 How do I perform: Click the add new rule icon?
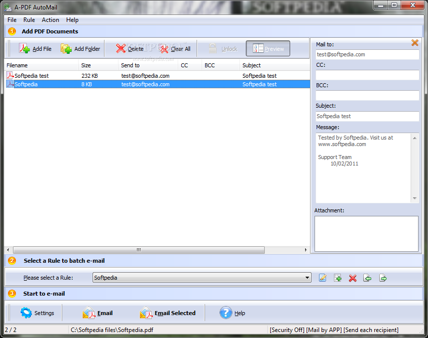coord(337,278)
